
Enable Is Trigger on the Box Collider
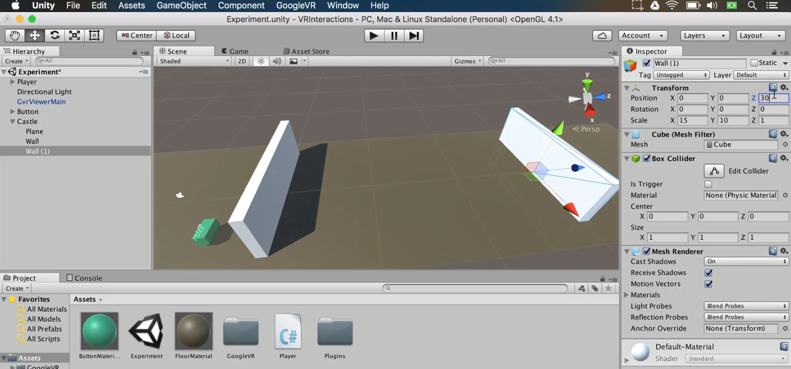pos(708,184)
